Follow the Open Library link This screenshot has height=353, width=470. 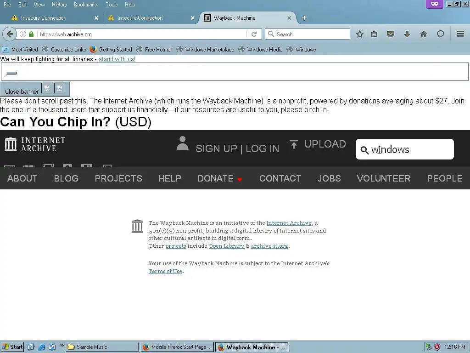(226, 246)
